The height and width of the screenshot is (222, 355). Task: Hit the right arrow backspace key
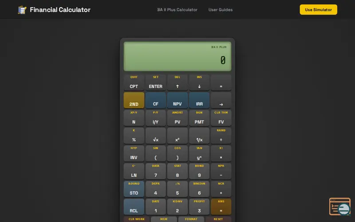(x=221, y=100)
